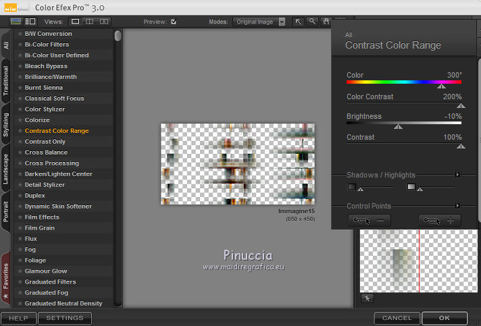Select the arrow pointer tool
This screenshot has height=326, width=481.
pyautogui.click(x=298, y=22)
